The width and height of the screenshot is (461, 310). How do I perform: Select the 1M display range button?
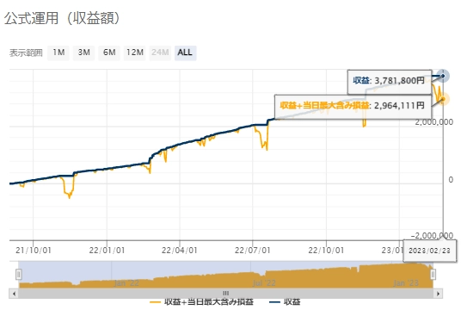point(58,53)
